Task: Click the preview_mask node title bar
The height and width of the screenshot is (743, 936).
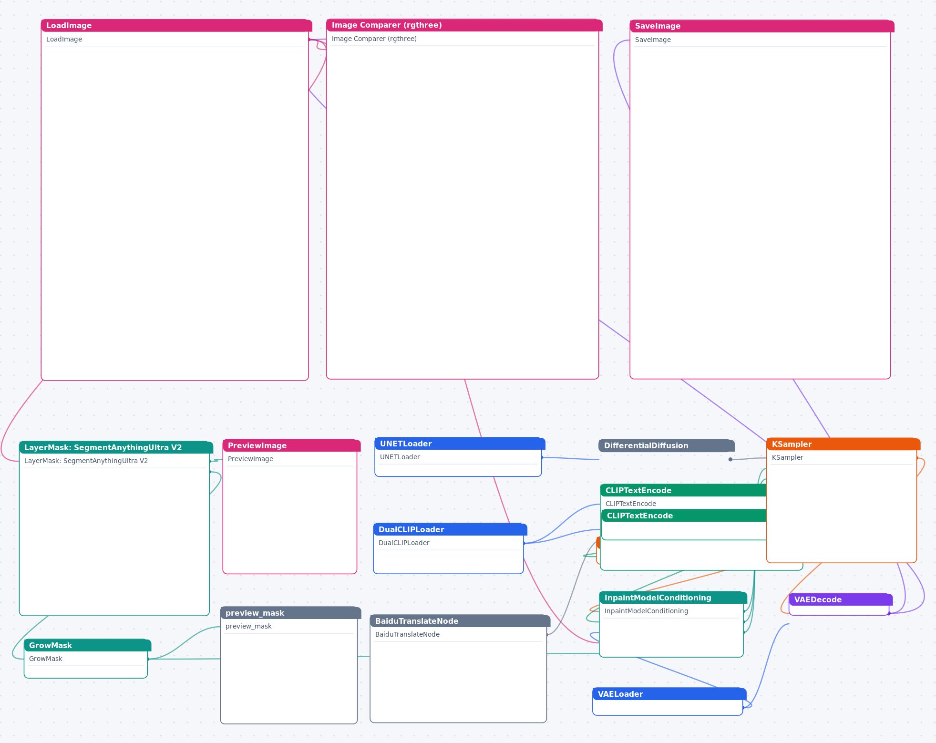Action: 290,613
